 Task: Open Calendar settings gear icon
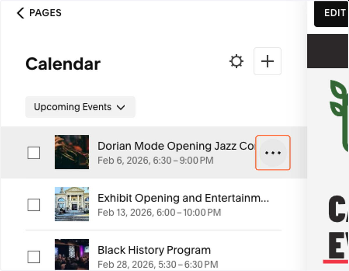click(236, 62)
